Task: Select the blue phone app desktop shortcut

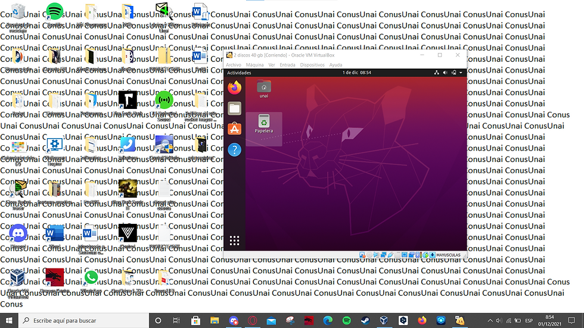Action: click(x=128, y=148)
